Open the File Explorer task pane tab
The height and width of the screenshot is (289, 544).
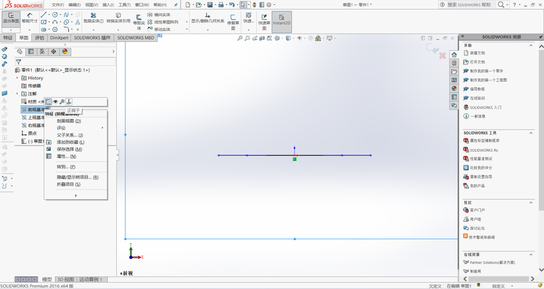click(454, 72)
